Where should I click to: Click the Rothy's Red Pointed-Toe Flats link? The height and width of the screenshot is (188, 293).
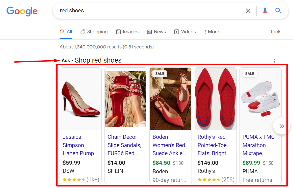coord(214,145)
